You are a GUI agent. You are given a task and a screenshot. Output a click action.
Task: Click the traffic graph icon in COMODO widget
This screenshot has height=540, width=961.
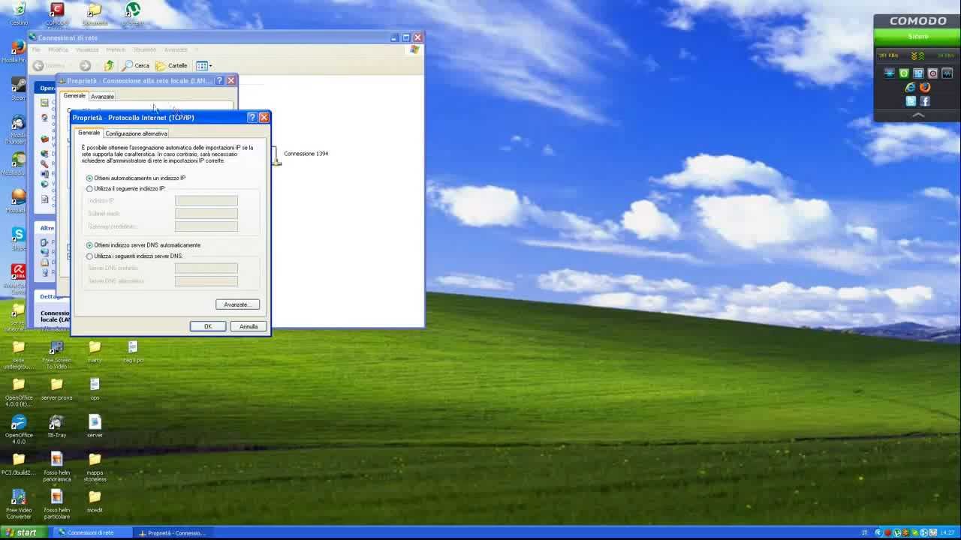coord(947,73)
